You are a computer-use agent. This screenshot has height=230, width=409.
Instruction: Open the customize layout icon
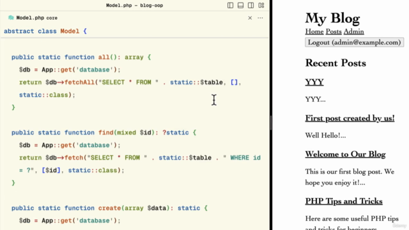[x=261, y=5]
